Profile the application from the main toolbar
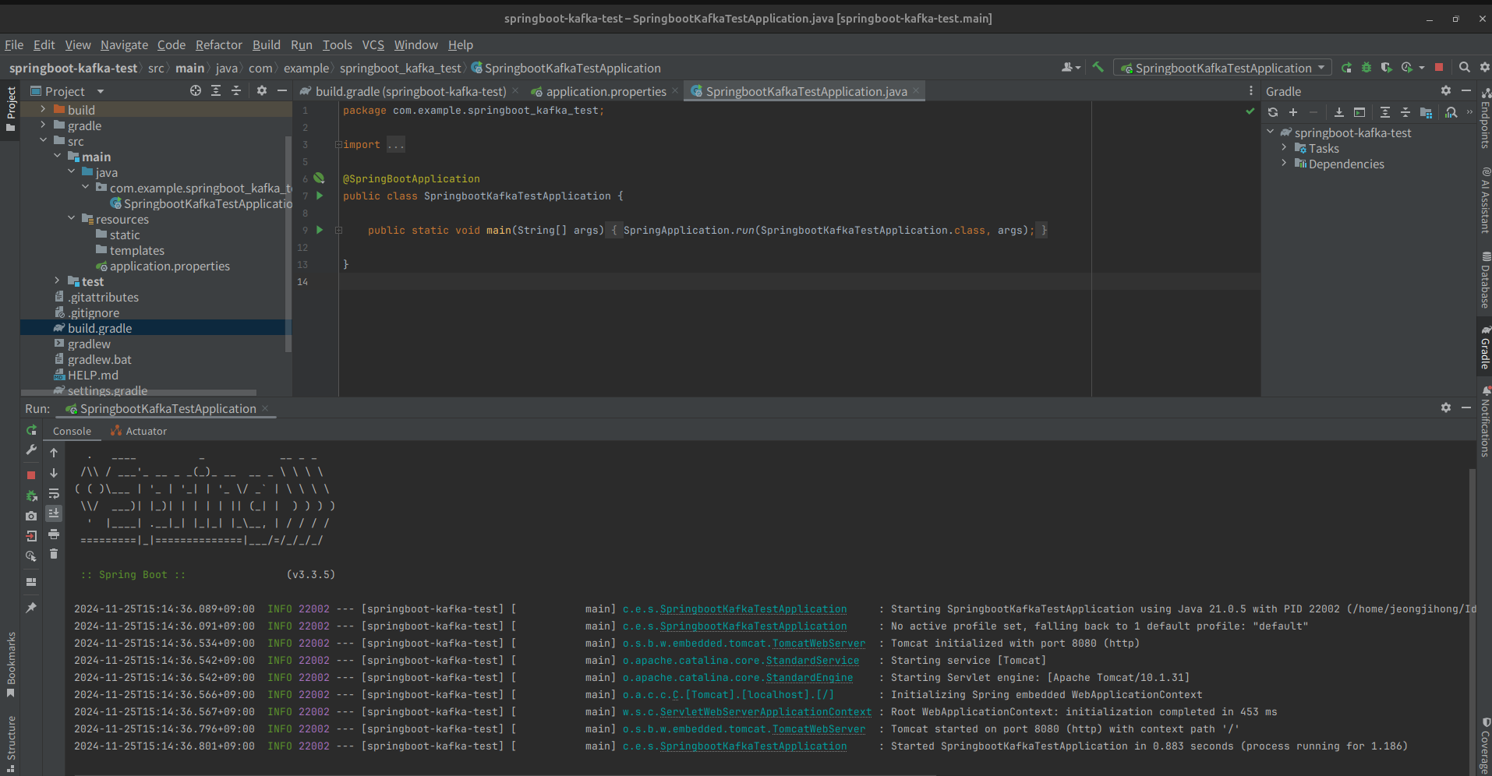1492x776 pixels. coord(1407,68)
